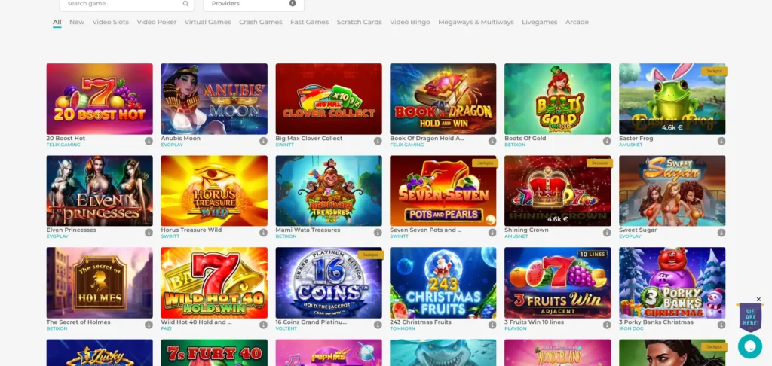Viewport: 772px width, 366px height.
Task: Launch Book of Dragon thumbnail
Action: pyautogui.click(x=443, y=99)
